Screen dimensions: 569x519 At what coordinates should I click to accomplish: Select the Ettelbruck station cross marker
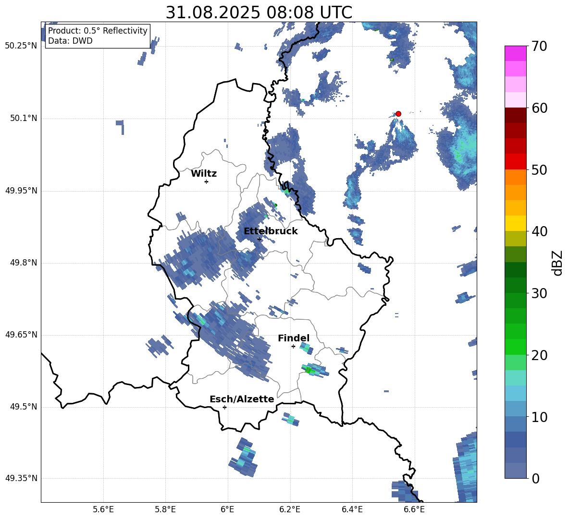click(259, 239)
